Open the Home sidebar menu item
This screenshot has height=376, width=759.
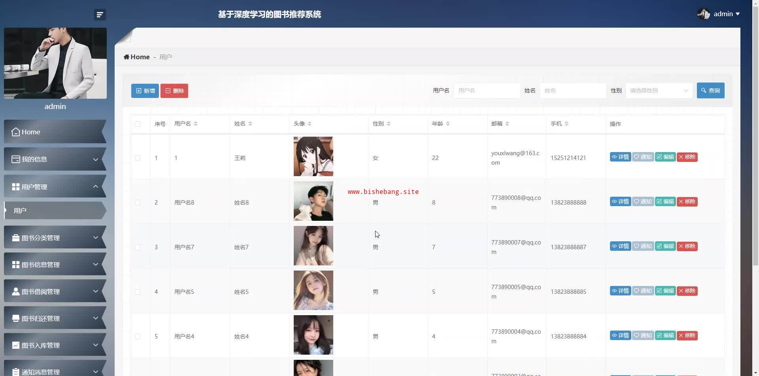point(55,132)
